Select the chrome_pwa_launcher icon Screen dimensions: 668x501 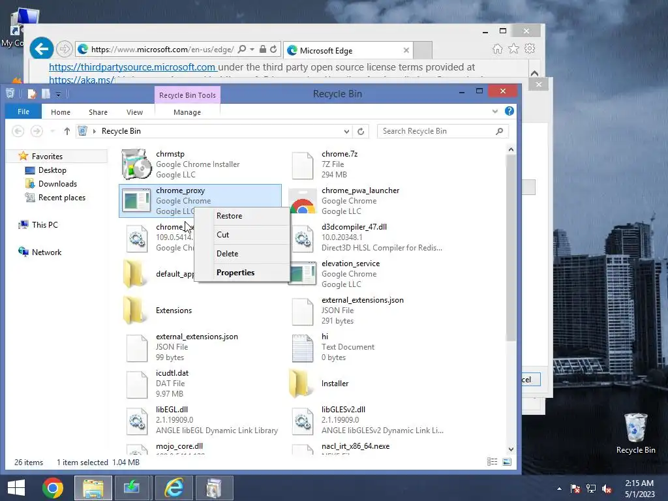point(303,201)
